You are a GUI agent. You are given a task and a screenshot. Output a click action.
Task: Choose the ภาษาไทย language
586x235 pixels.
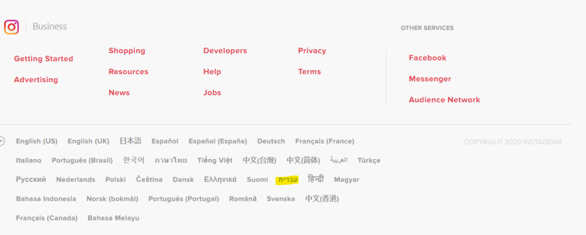coord(171,160)
